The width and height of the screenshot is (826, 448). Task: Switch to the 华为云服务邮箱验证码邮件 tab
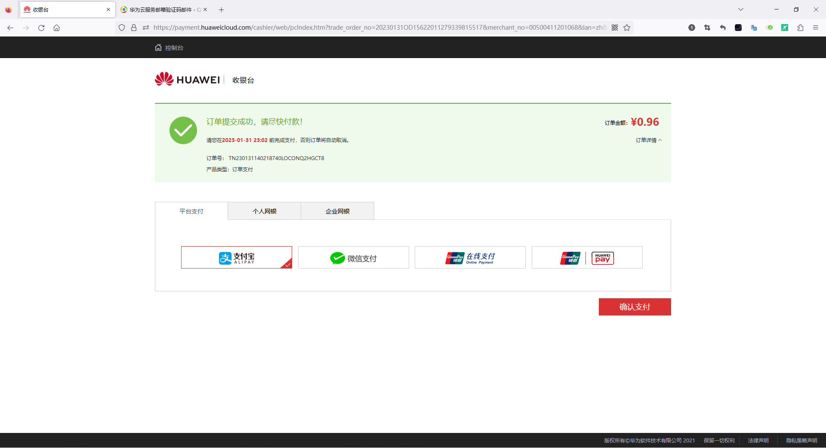pos(163,9)
